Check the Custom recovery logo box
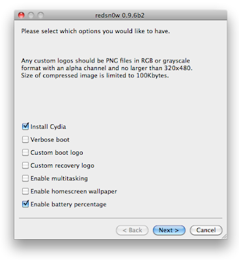Viewport: 239px width, 260px height. [25, 166]
